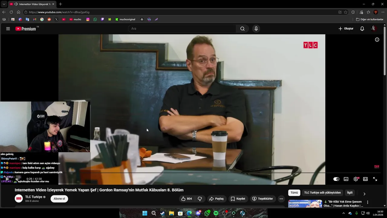
Task: Select TLC Turkiye adlı yükleyiciden chip
Action: (322, 193)
